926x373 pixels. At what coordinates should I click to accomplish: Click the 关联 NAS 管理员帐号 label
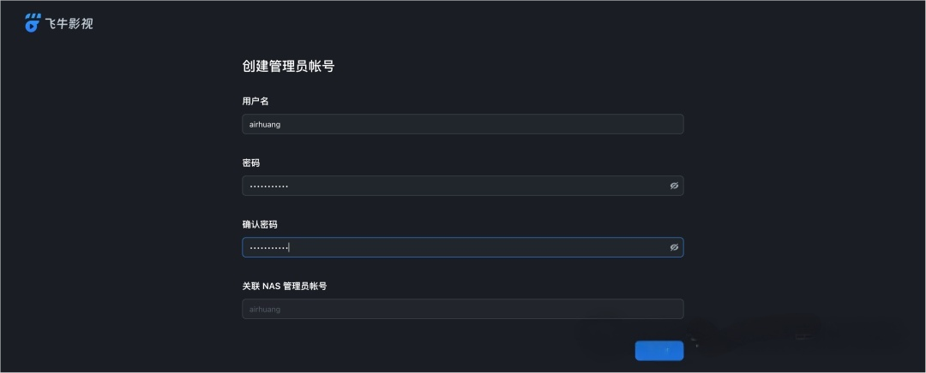click(x=285, y=286)
